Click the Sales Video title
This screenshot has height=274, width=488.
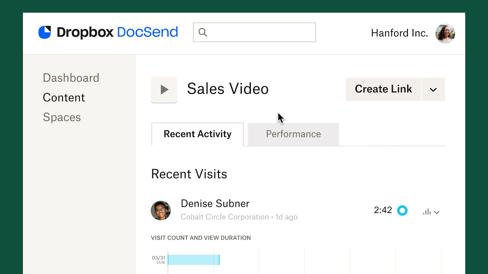(228, 89)
